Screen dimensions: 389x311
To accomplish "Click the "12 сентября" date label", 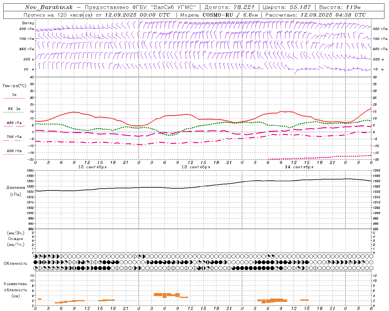I will [x=92, y=167].
